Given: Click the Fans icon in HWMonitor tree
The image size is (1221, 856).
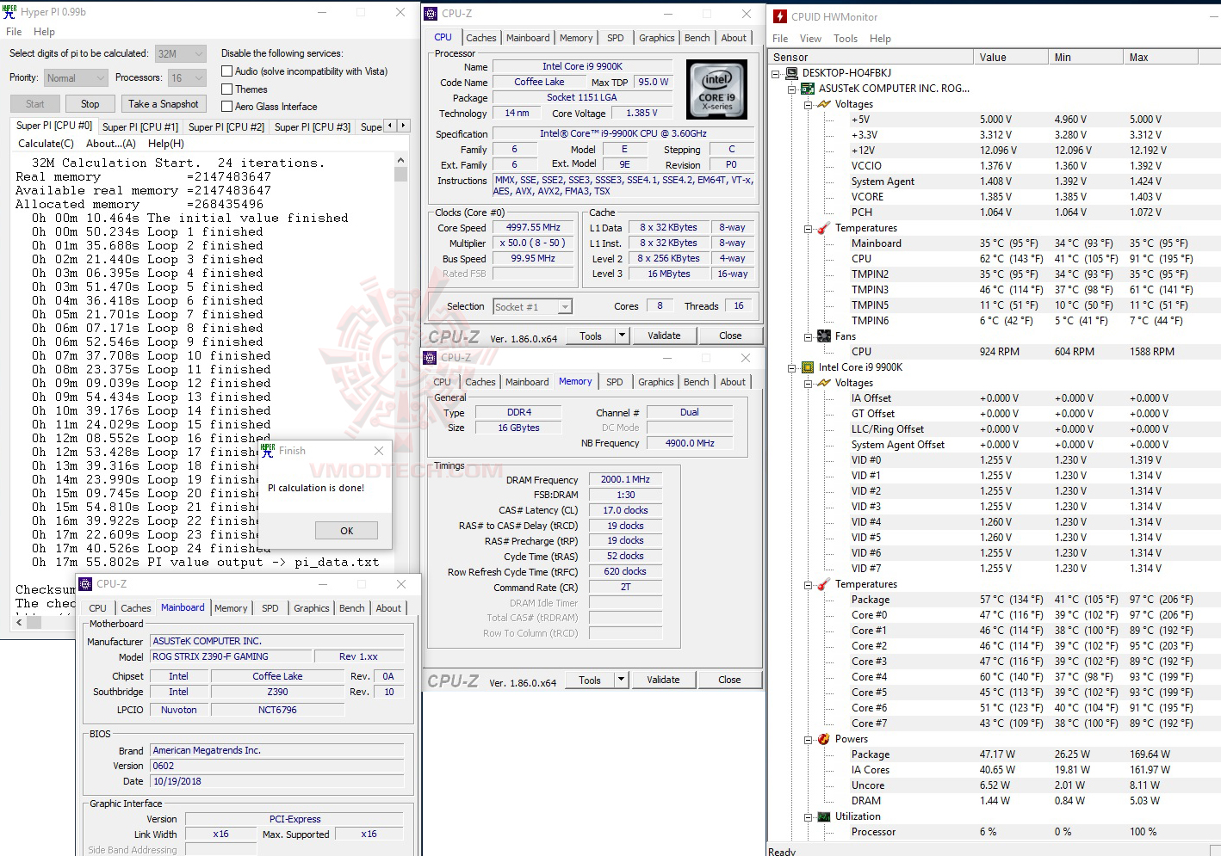Looking at the screenshot, I should click(x=824, y=336).
